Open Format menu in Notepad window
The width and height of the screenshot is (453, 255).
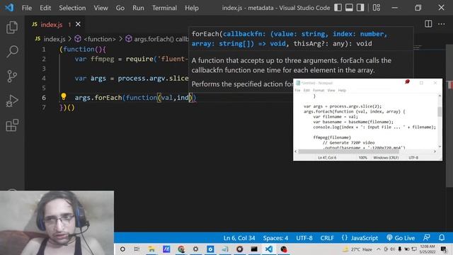[319, 90]
